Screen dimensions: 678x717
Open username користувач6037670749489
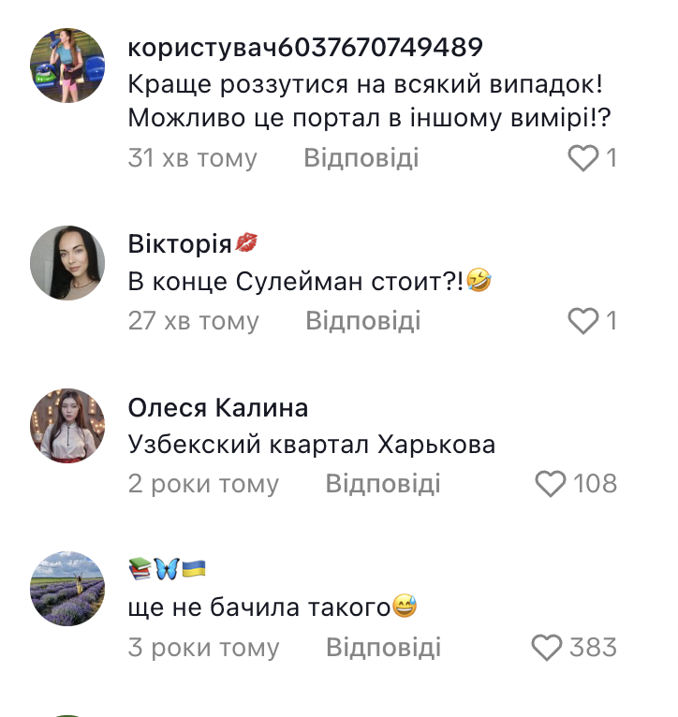[305, 47]
